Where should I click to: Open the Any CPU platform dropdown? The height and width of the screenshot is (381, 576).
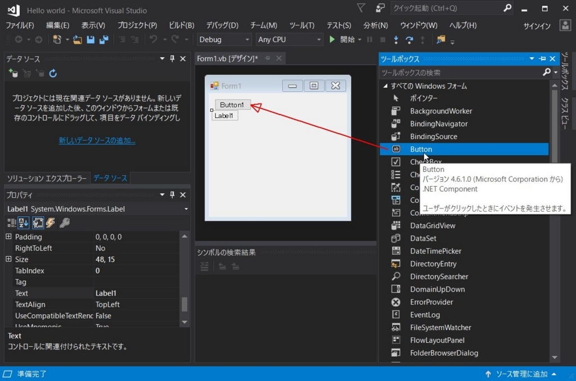(x=290, y=40)
